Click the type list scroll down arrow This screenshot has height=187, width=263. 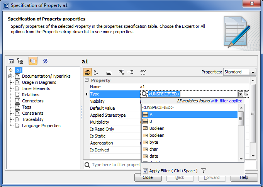[241, 159]
